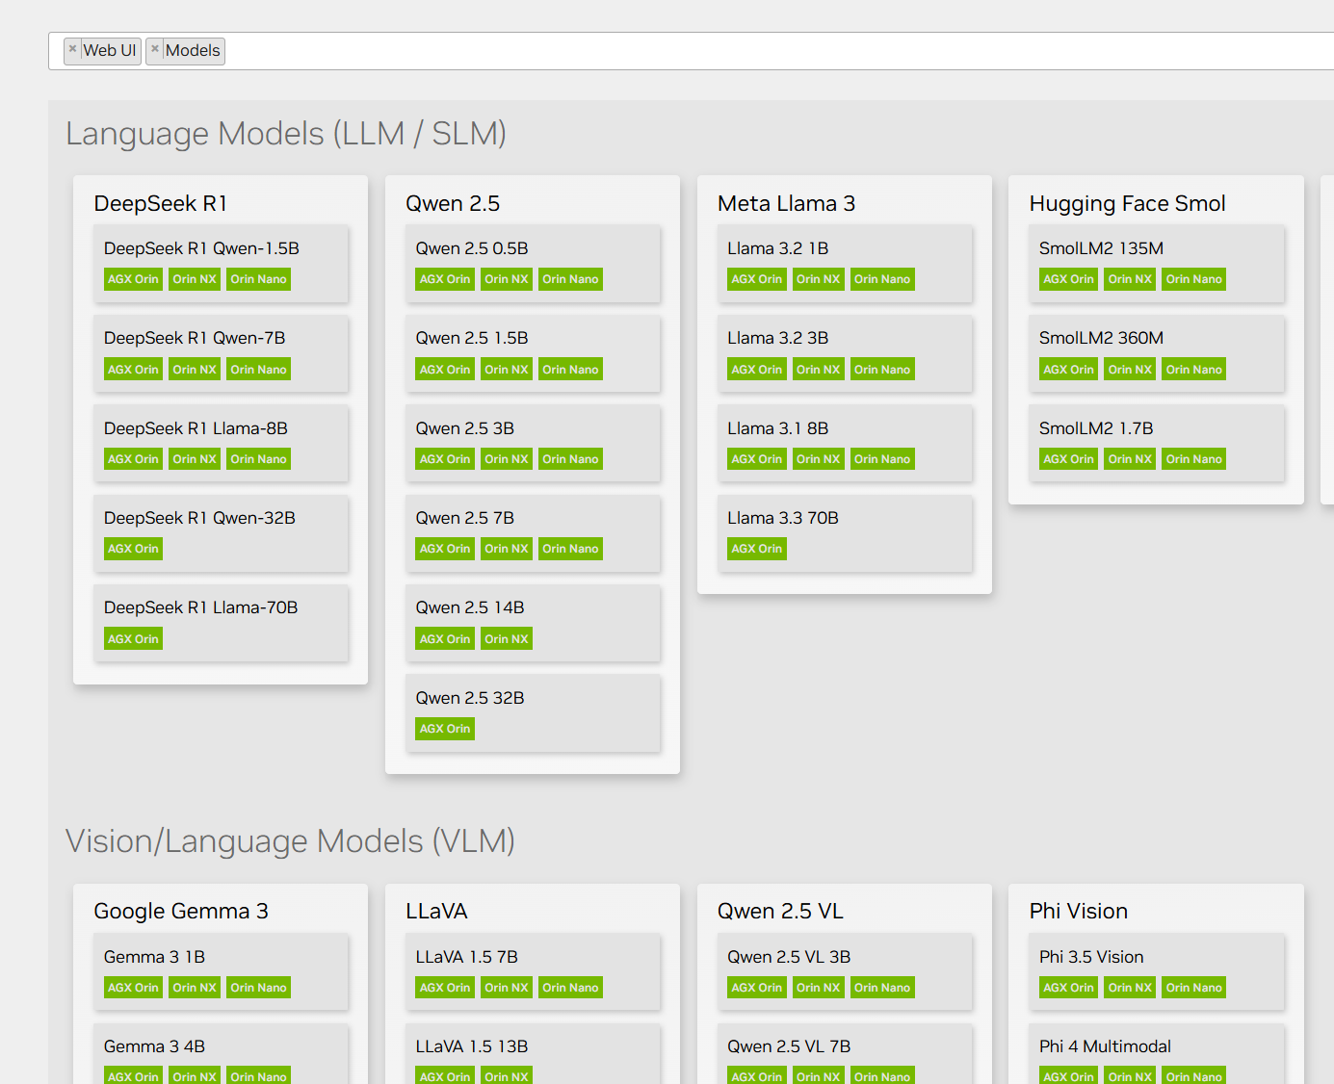The width and height of the screenshot is (1334, 1084).
Task: Click the Qwen 2.5 VL group heading
Action: point(780,911)
